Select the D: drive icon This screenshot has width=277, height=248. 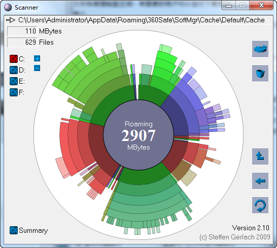click(x=14, y=70)
